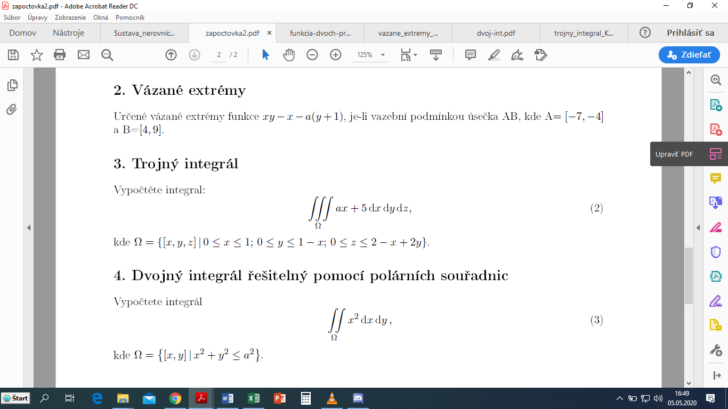
Task: Open Google Chrome from the taskbar
Action: pyautogui.click(x=175, y=398)
